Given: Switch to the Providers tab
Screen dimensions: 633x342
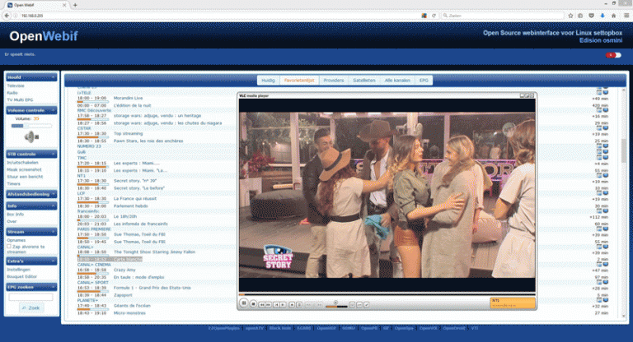Looking at the screenshot, I should pyautogui.click(x=333, y=81).
